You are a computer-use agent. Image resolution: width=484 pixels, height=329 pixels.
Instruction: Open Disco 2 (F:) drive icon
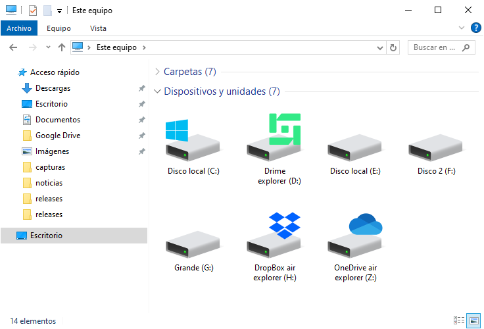pyautogui.click(x=435, y=147)
